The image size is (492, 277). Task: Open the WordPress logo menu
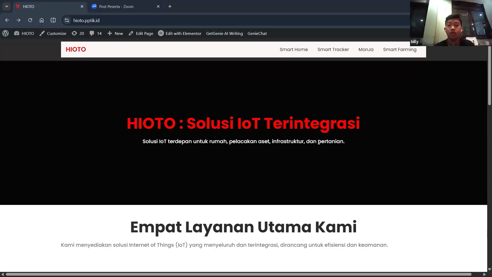pyautogui.click(x=5, y=33)
